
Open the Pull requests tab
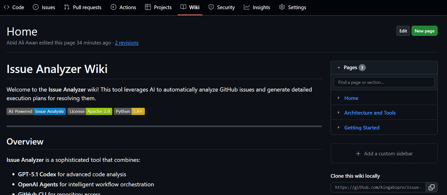[83, 7]
